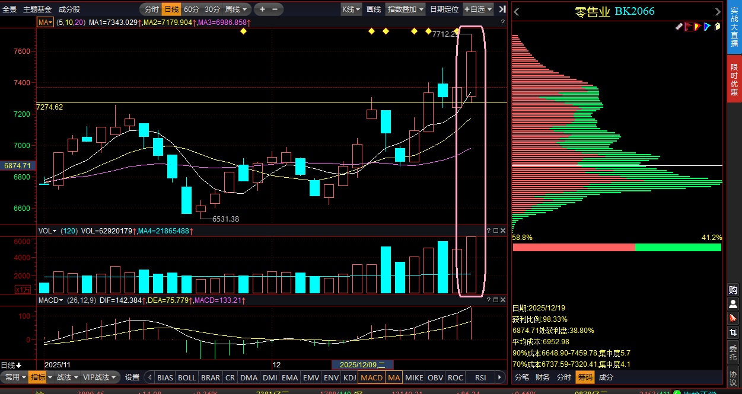
Task: Switch to 全景 view
Action: tap(9, 9)
